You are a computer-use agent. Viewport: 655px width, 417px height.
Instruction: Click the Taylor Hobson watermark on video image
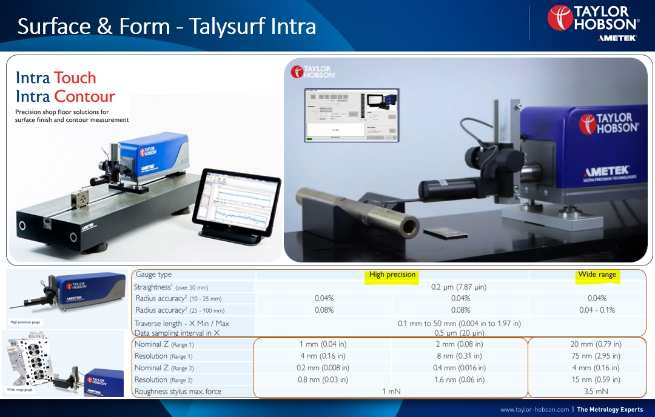point(314,72)
